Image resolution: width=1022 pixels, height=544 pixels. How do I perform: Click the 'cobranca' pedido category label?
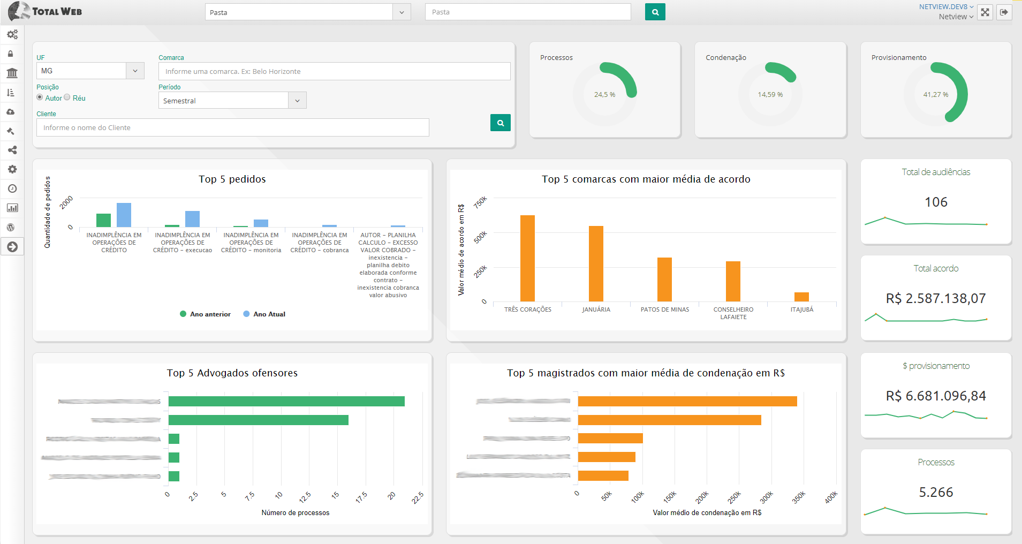[320, 243]
